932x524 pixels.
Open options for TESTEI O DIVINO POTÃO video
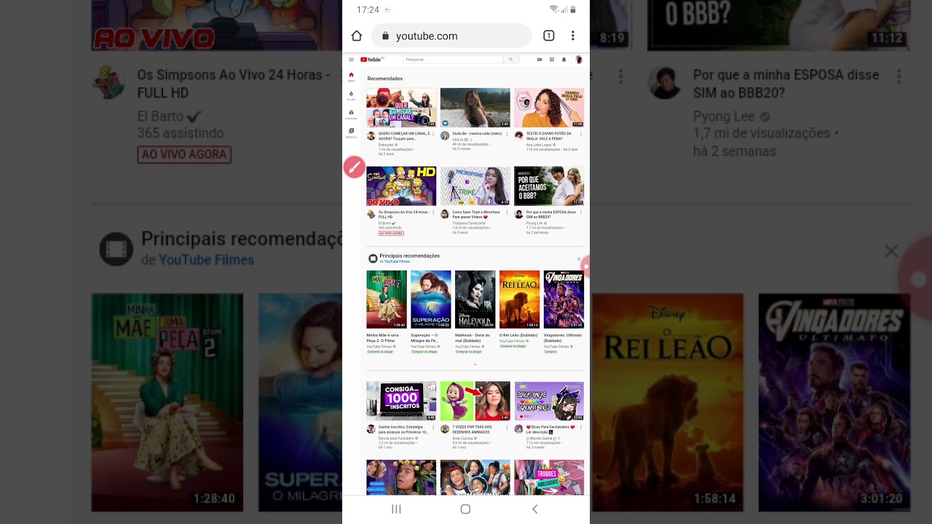[x=581, y=135]
